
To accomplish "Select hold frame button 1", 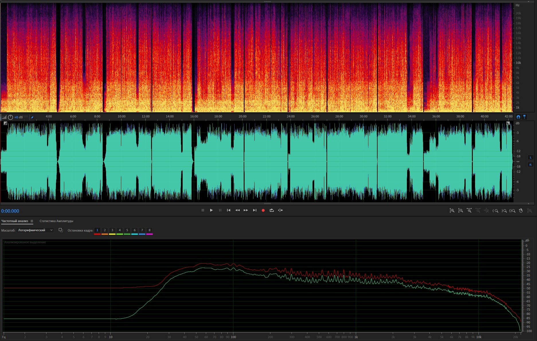I will [x=97, y=230].
